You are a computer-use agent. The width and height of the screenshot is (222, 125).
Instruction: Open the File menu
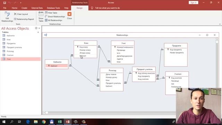pyautogui.click(x=5, y=8)
